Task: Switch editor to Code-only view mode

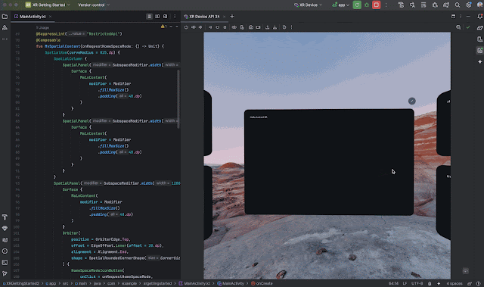Action: pyautogui.click(x=149, y=17)
